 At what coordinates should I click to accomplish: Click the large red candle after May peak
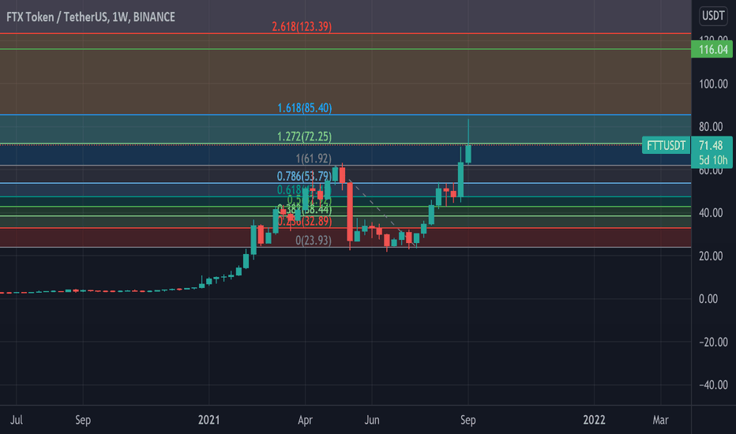click(x=350, y=211)
